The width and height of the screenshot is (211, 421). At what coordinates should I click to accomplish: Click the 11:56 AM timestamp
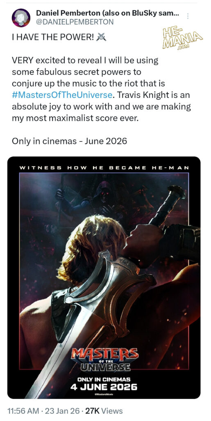click(23, 411)
